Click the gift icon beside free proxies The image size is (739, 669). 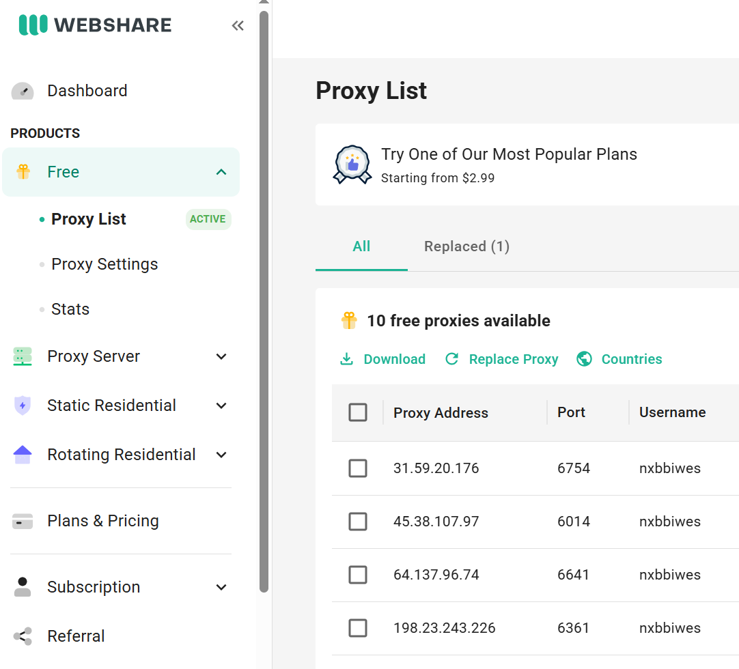pos(349,321)
